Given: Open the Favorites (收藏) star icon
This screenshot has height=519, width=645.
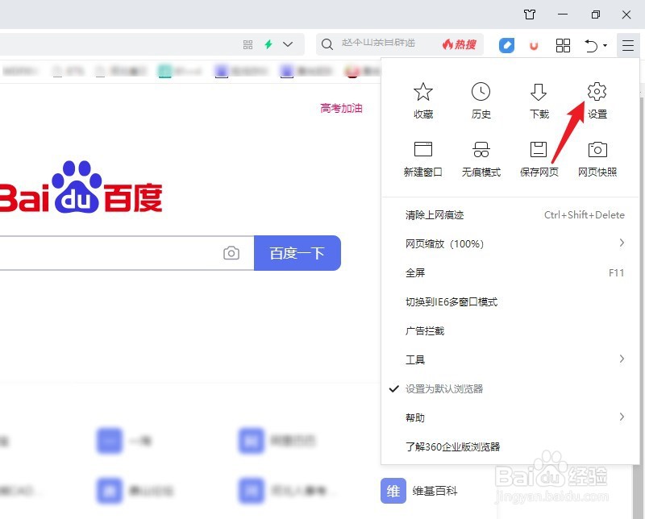Looking at the screenshot, I should [422, 92].
